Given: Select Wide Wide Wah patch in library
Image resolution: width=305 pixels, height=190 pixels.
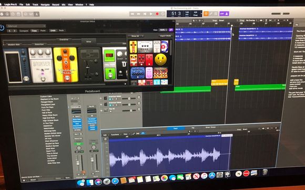Looking at the screenshot, I should click(54, 163).
